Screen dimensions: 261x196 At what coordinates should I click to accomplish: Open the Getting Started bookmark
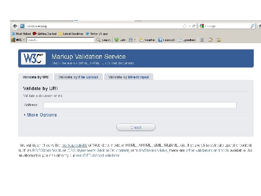(45, 34)
